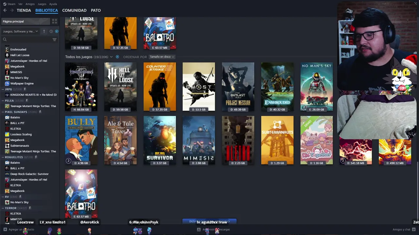The image size is (419, 235).
Task: Open KINGDOM HEARTS III cover art
Action: tap(81, 87)
